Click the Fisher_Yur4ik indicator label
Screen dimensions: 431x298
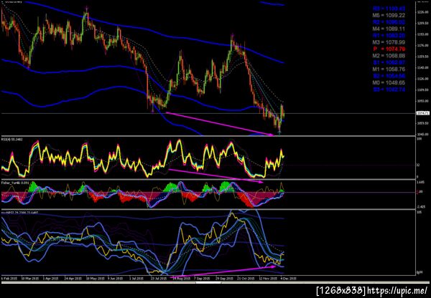pyautogui.click(x=15, y=182)
